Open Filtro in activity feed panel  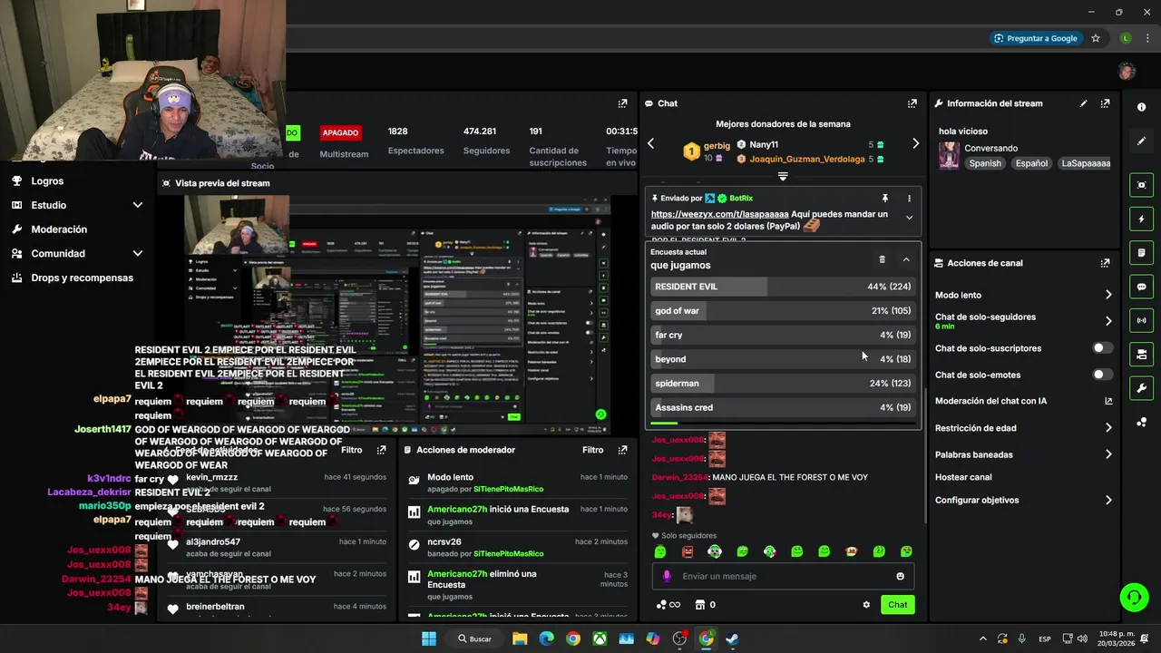(351, 450)
